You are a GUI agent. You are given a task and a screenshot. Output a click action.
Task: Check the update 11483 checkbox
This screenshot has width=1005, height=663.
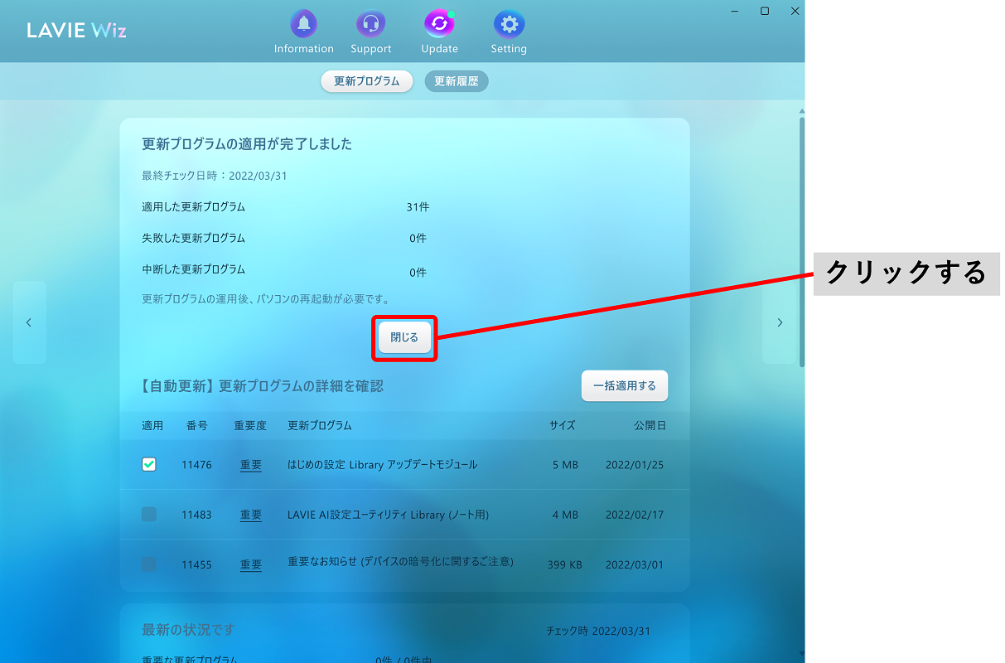coord(149,515)
